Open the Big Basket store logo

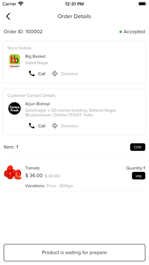pyautogui.click(x=14, y=61)
